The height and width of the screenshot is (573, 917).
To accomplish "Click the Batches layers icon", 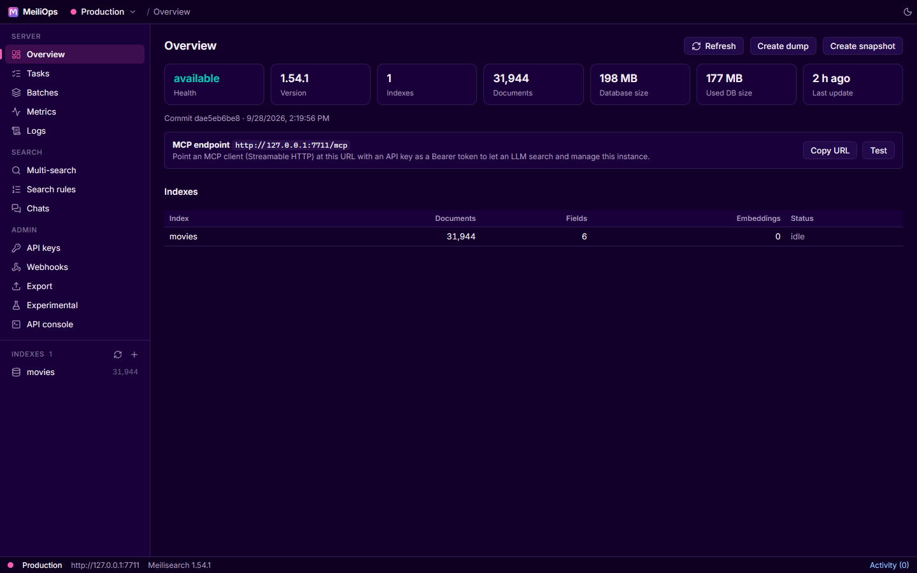I will (x=17, y=93).
